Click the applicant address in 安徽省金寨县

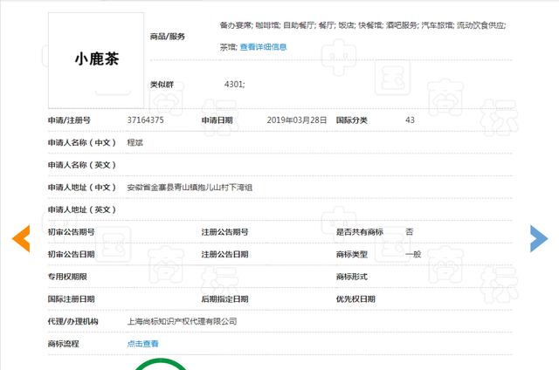[x=190, y=188]
